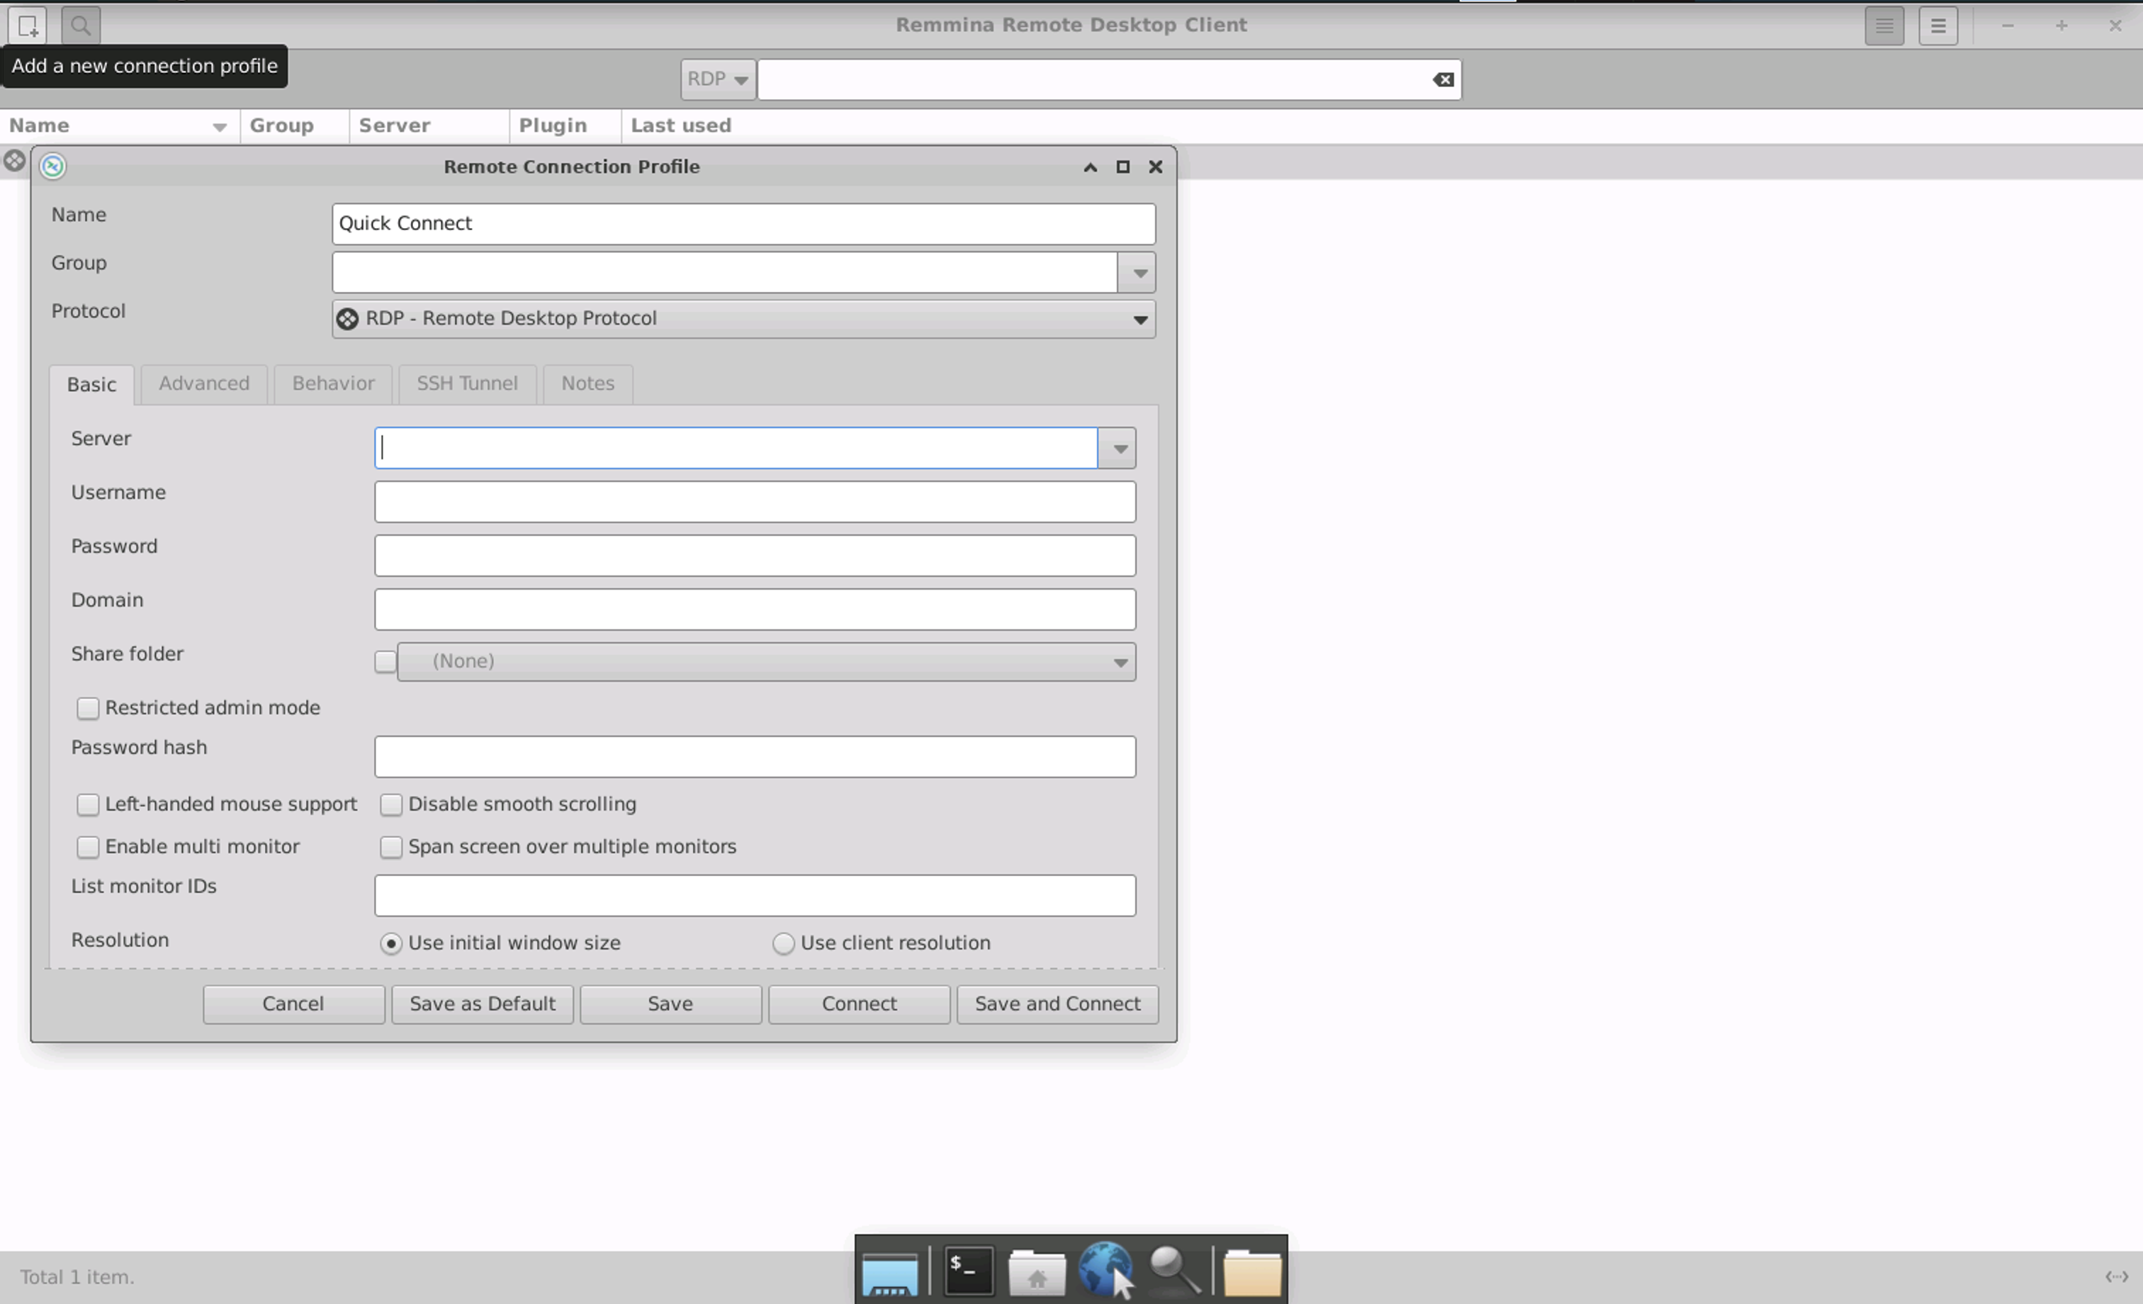Open the Share folder (None) dropdown
Screen dimensions: 2143x1304
(766, 662)
